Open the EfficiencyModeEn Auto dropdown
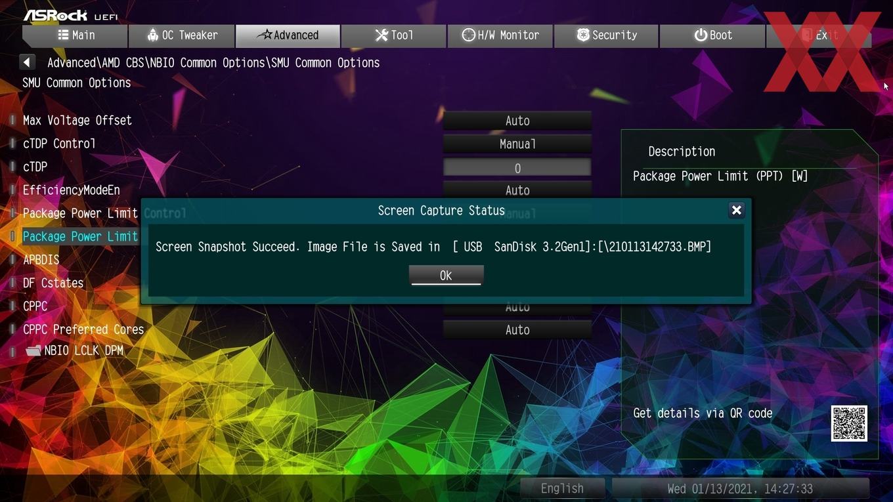 tap(517, 190)
